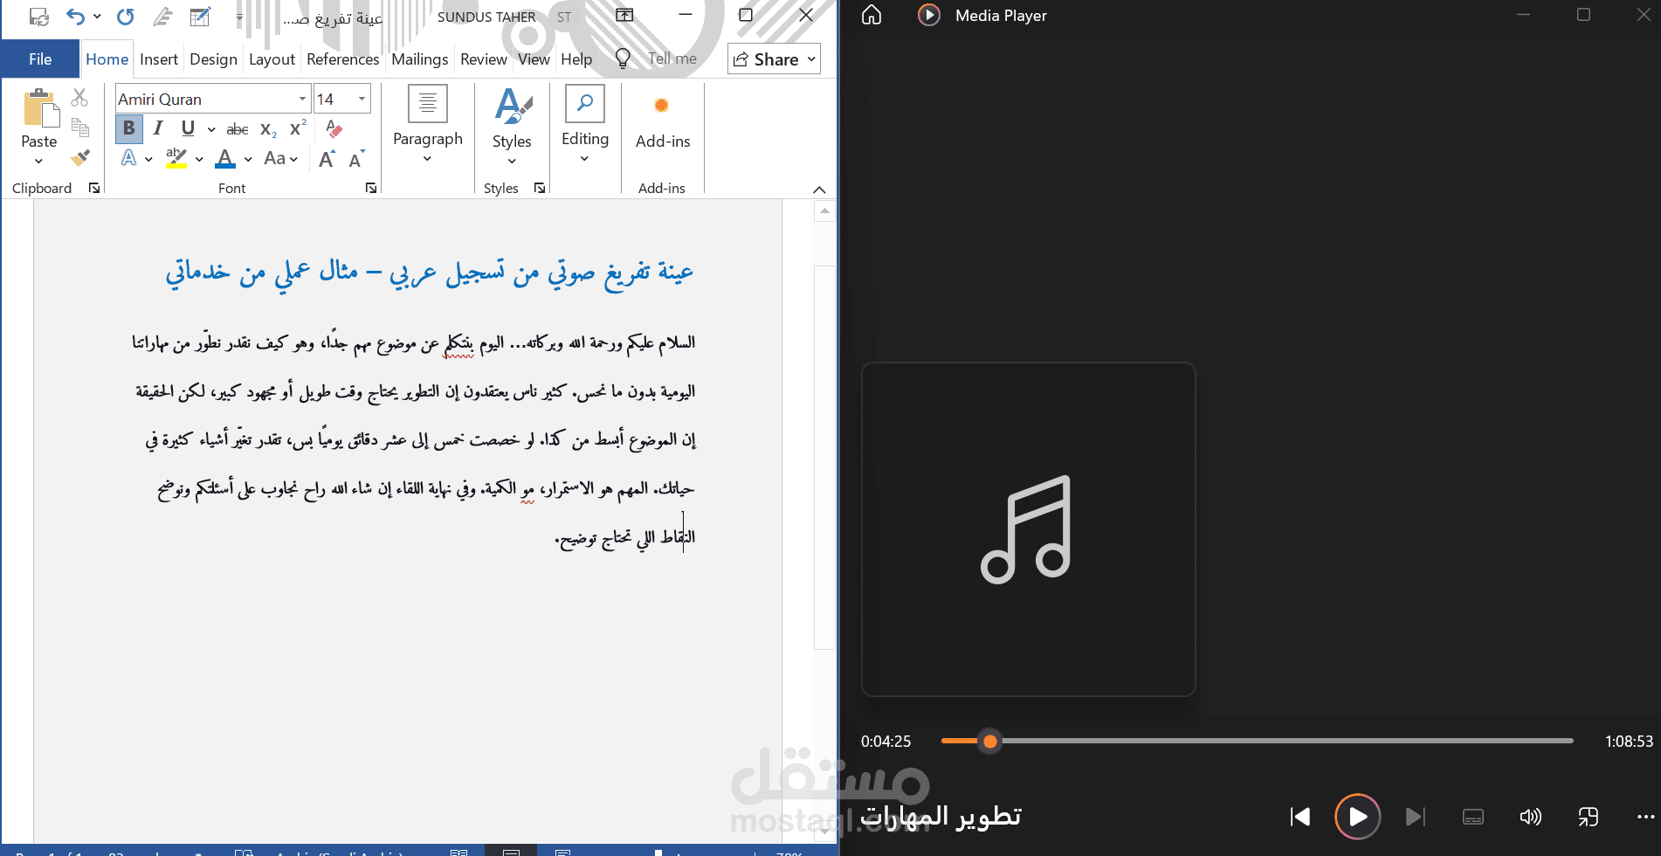The image size is (1661, 856).
Task: Apply blue font color
Action: tap(225, 158)
